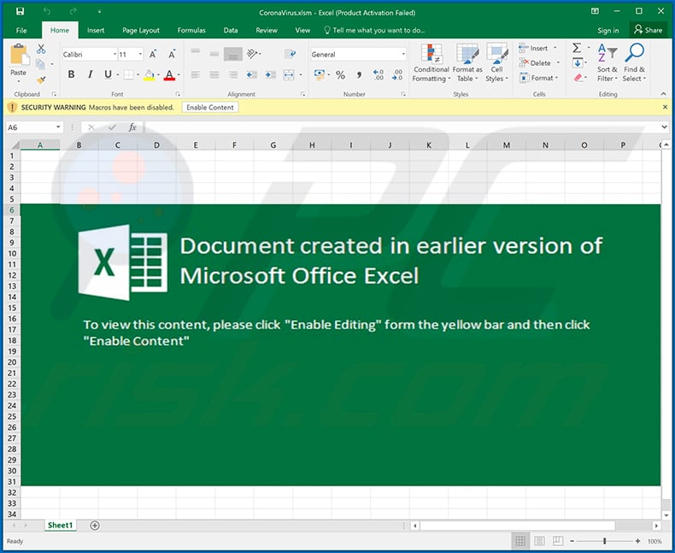This screenshot has width=675, height=553.
Task: Click the Borders icon
Action: pyautogui.click(x=128, y=74)
